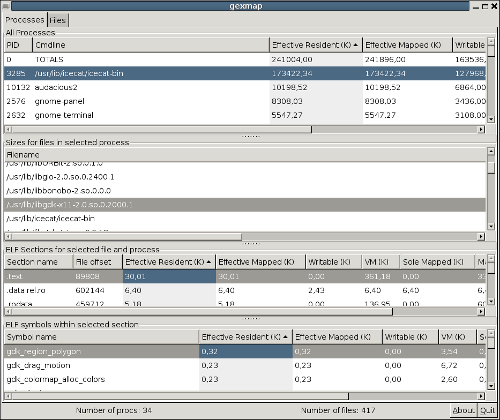Viewport: 500px width, 420px height.
Task: Select /usr/lib/icecat/icecat-bin in the files list
Action: 245,219
